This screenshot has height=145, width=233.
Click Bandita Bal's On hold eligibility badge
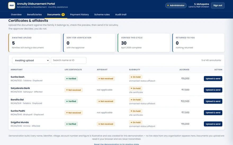pos(136,100)
